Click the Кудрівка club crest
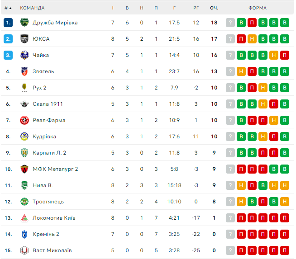 (x=24, y=137)
